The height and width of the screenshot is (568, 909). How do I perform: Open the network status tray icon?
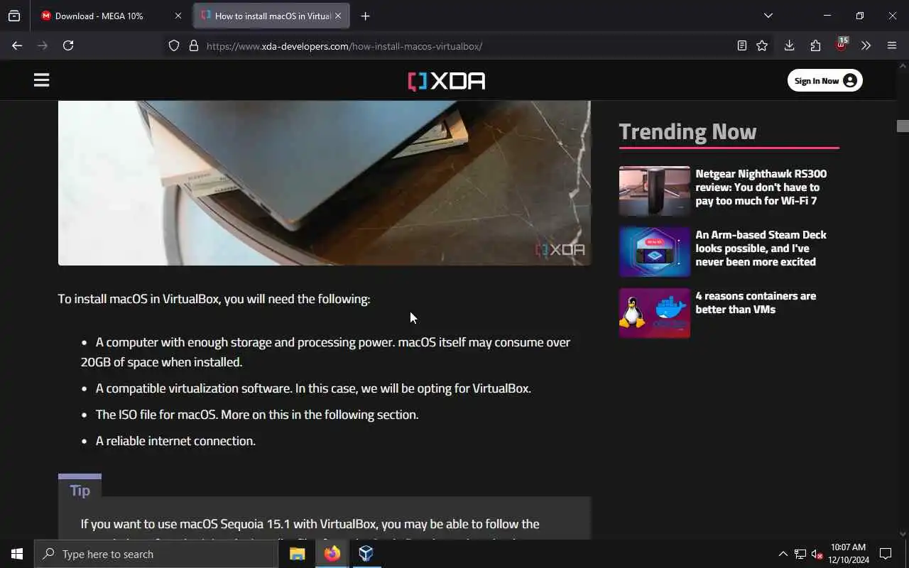point(800,554)
